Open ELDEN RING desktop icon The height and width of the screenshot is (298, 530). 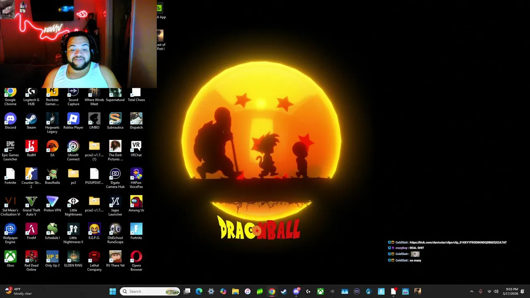click(x=73, y=259)
